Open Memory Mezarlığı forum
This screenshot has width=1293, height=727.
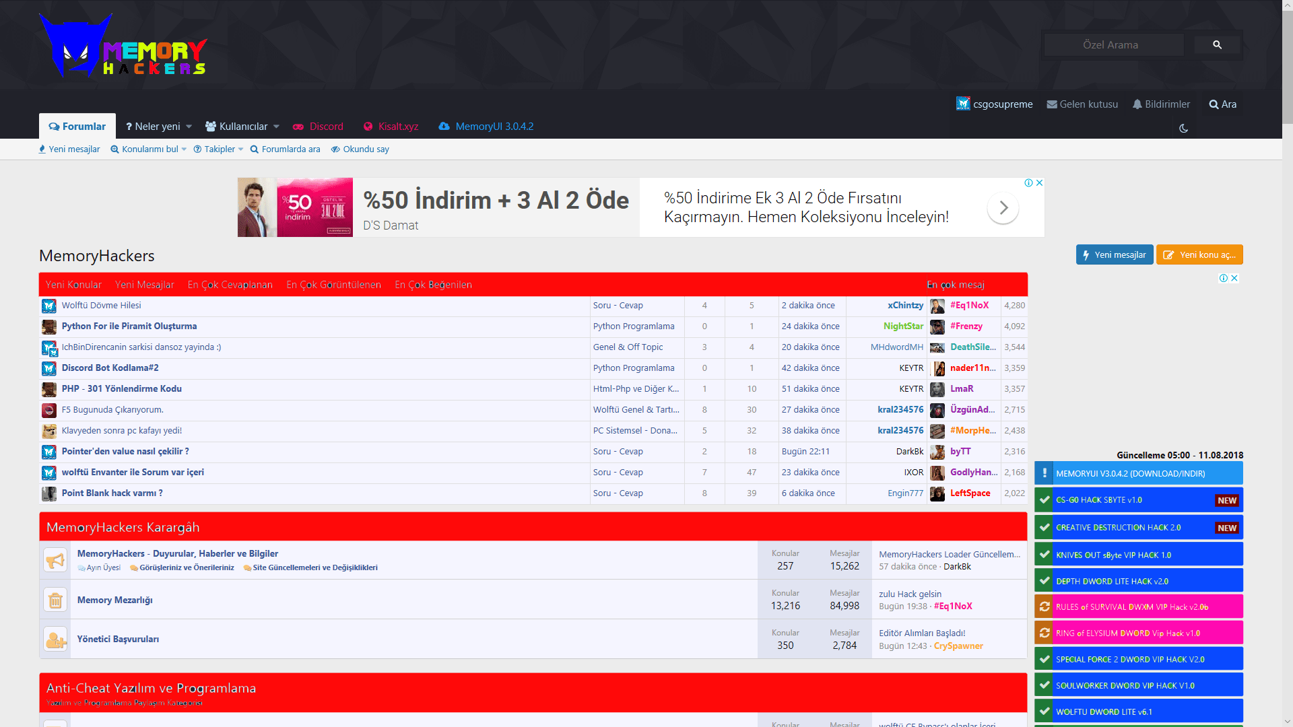[x=114, y=600]
